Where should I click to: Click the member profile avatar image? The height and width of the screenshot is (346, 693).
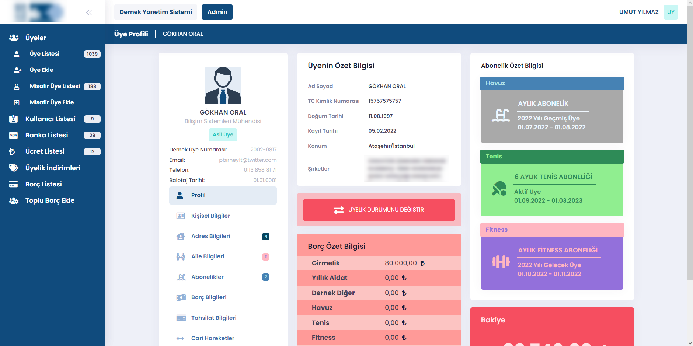223,85
